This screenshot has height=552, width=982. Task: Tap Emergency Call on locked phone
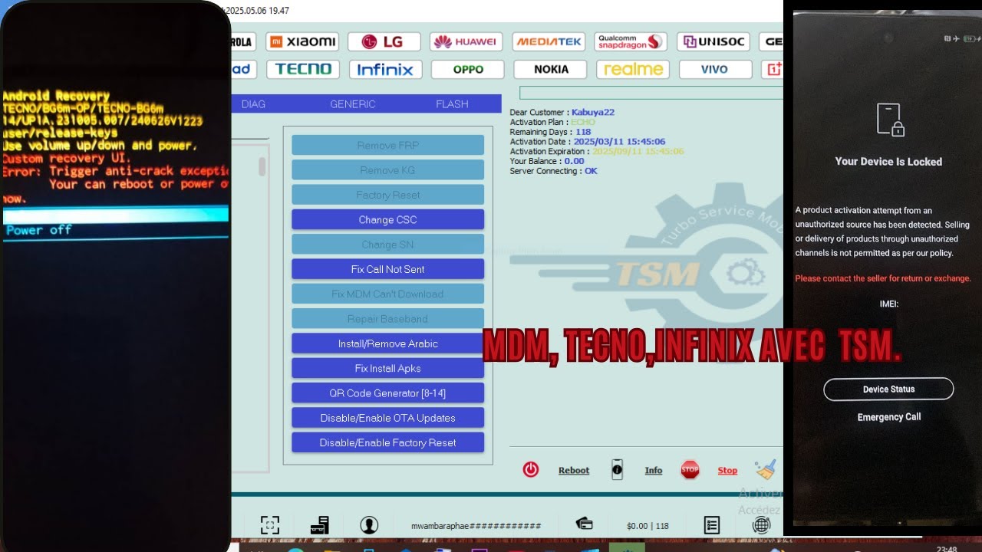click(889, 417)
